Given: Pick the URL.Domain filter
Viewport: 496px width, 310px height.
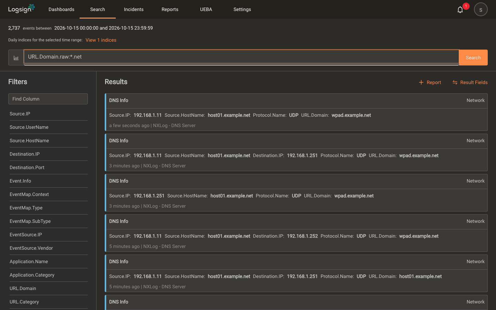Looking at the screenshot, I should 48,288.
